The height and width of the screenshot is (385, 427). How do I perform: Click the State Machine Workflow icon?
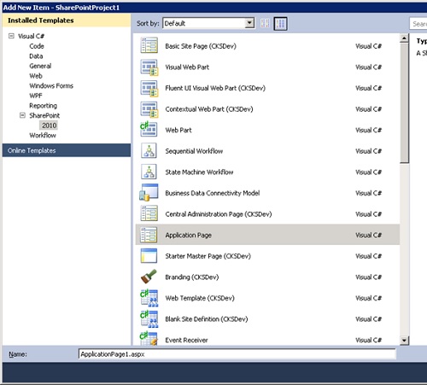149,172
